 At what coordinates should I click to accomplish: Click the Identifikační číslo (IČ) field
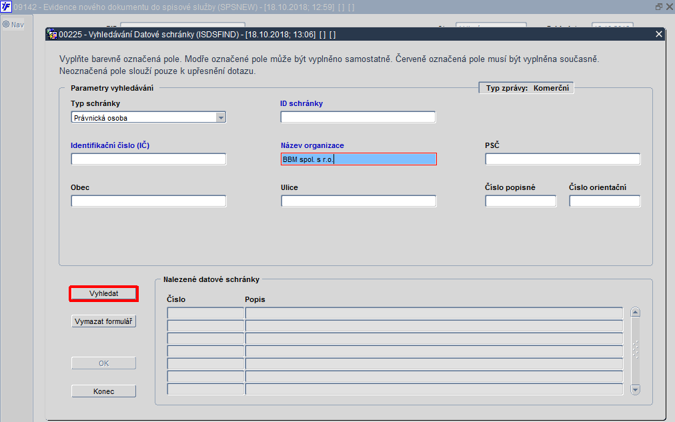coord(149,159)
